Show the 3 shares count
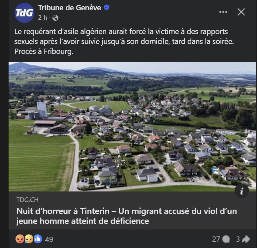 [x=238, y=239]
